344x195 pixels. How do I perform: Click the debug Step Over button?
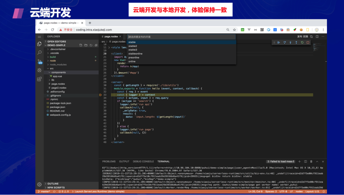(285, 43)
